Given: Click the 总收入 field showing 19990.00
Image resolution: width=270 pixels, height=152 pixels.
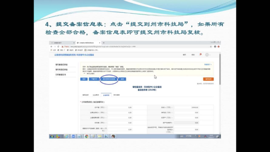Looking at the screenshot, I should 186,107.
